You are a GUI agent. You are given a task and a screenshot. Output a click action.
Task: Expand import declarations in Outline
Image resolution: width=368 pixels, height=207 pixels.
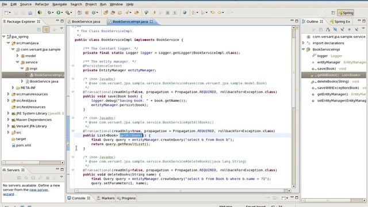click(303, 43)
